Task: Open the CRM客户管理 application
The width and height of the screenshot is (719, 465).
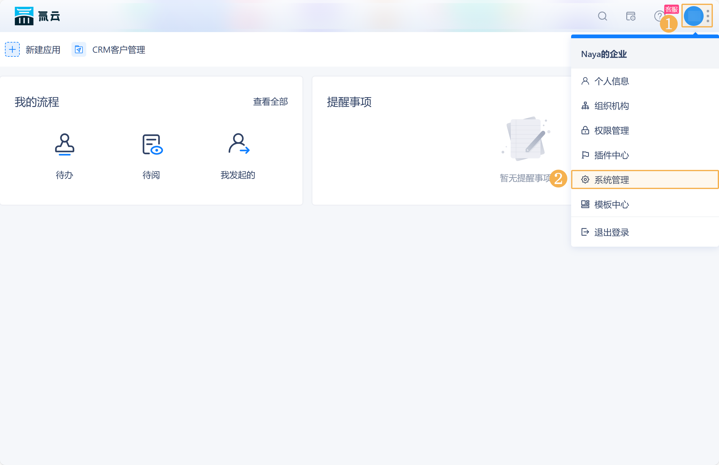Action: pos(119,50)
